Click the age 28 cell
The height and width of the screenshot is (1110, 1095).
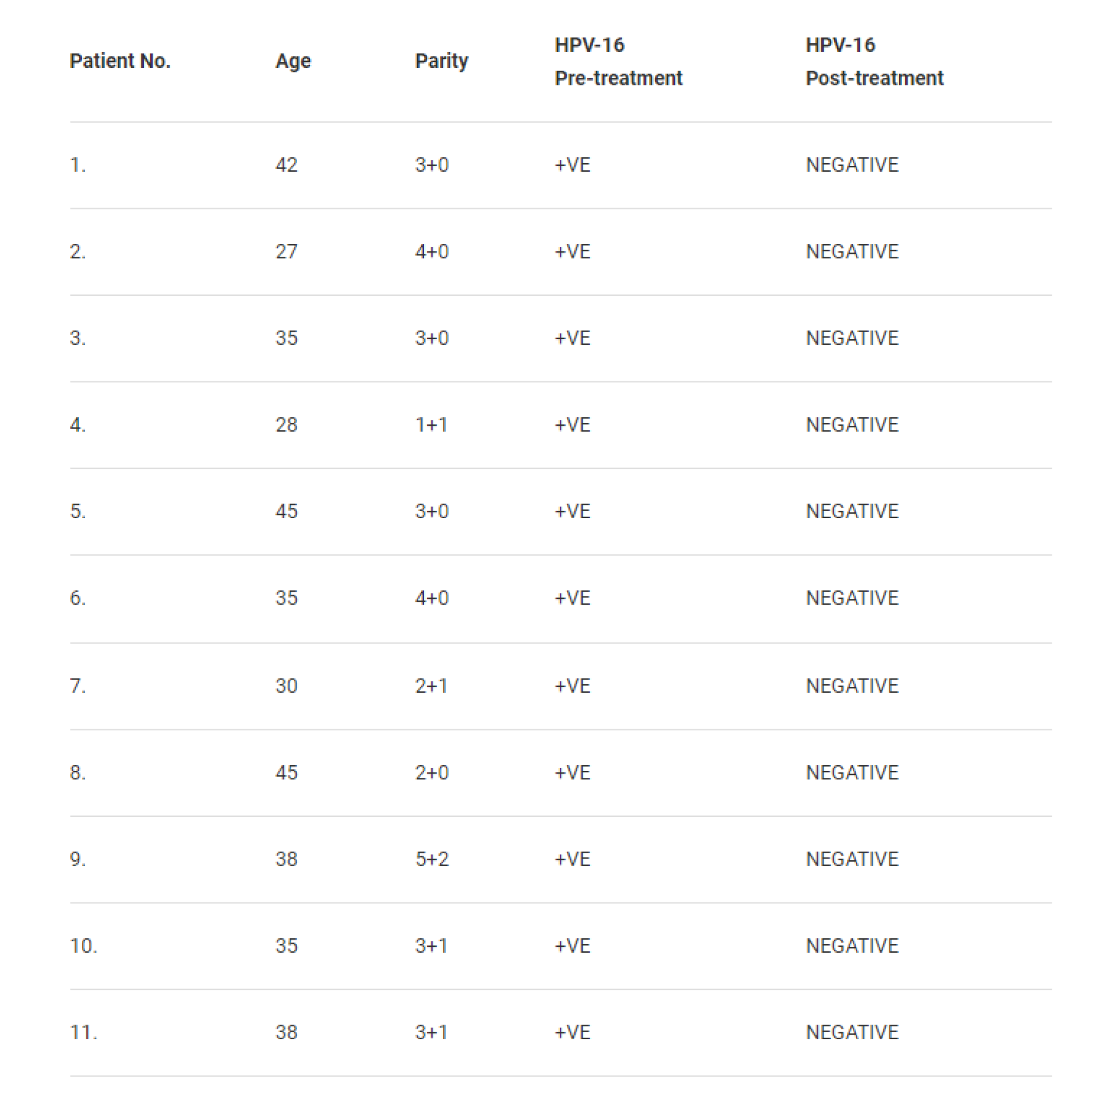pyautogui.click(x=287, y=425)
